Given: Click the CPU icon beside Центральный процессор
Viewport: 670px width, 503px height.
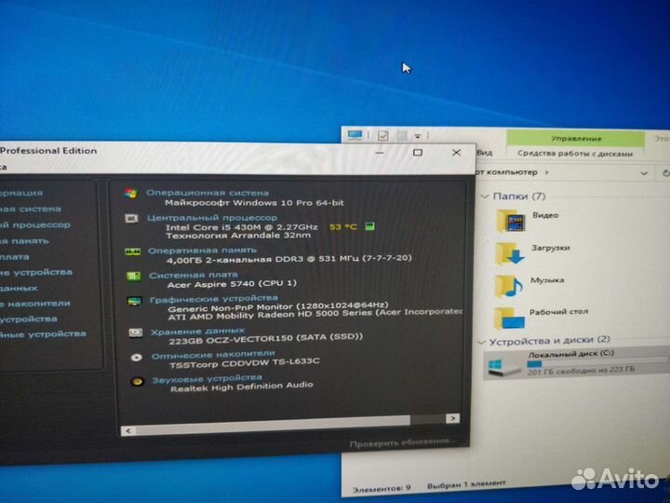Looking at the screenshot, I should [x=131, y=219].
